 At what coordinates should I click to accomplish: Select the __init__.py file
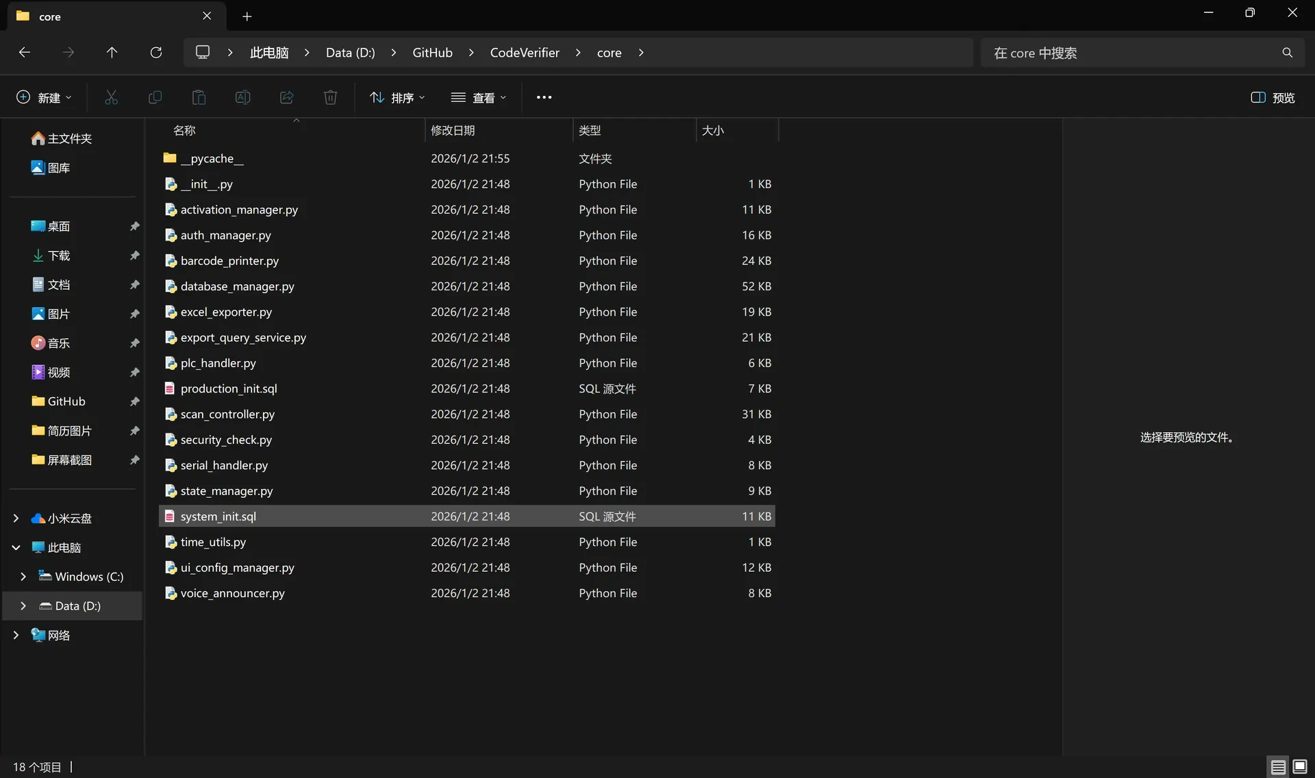click(x=467, y=184)
